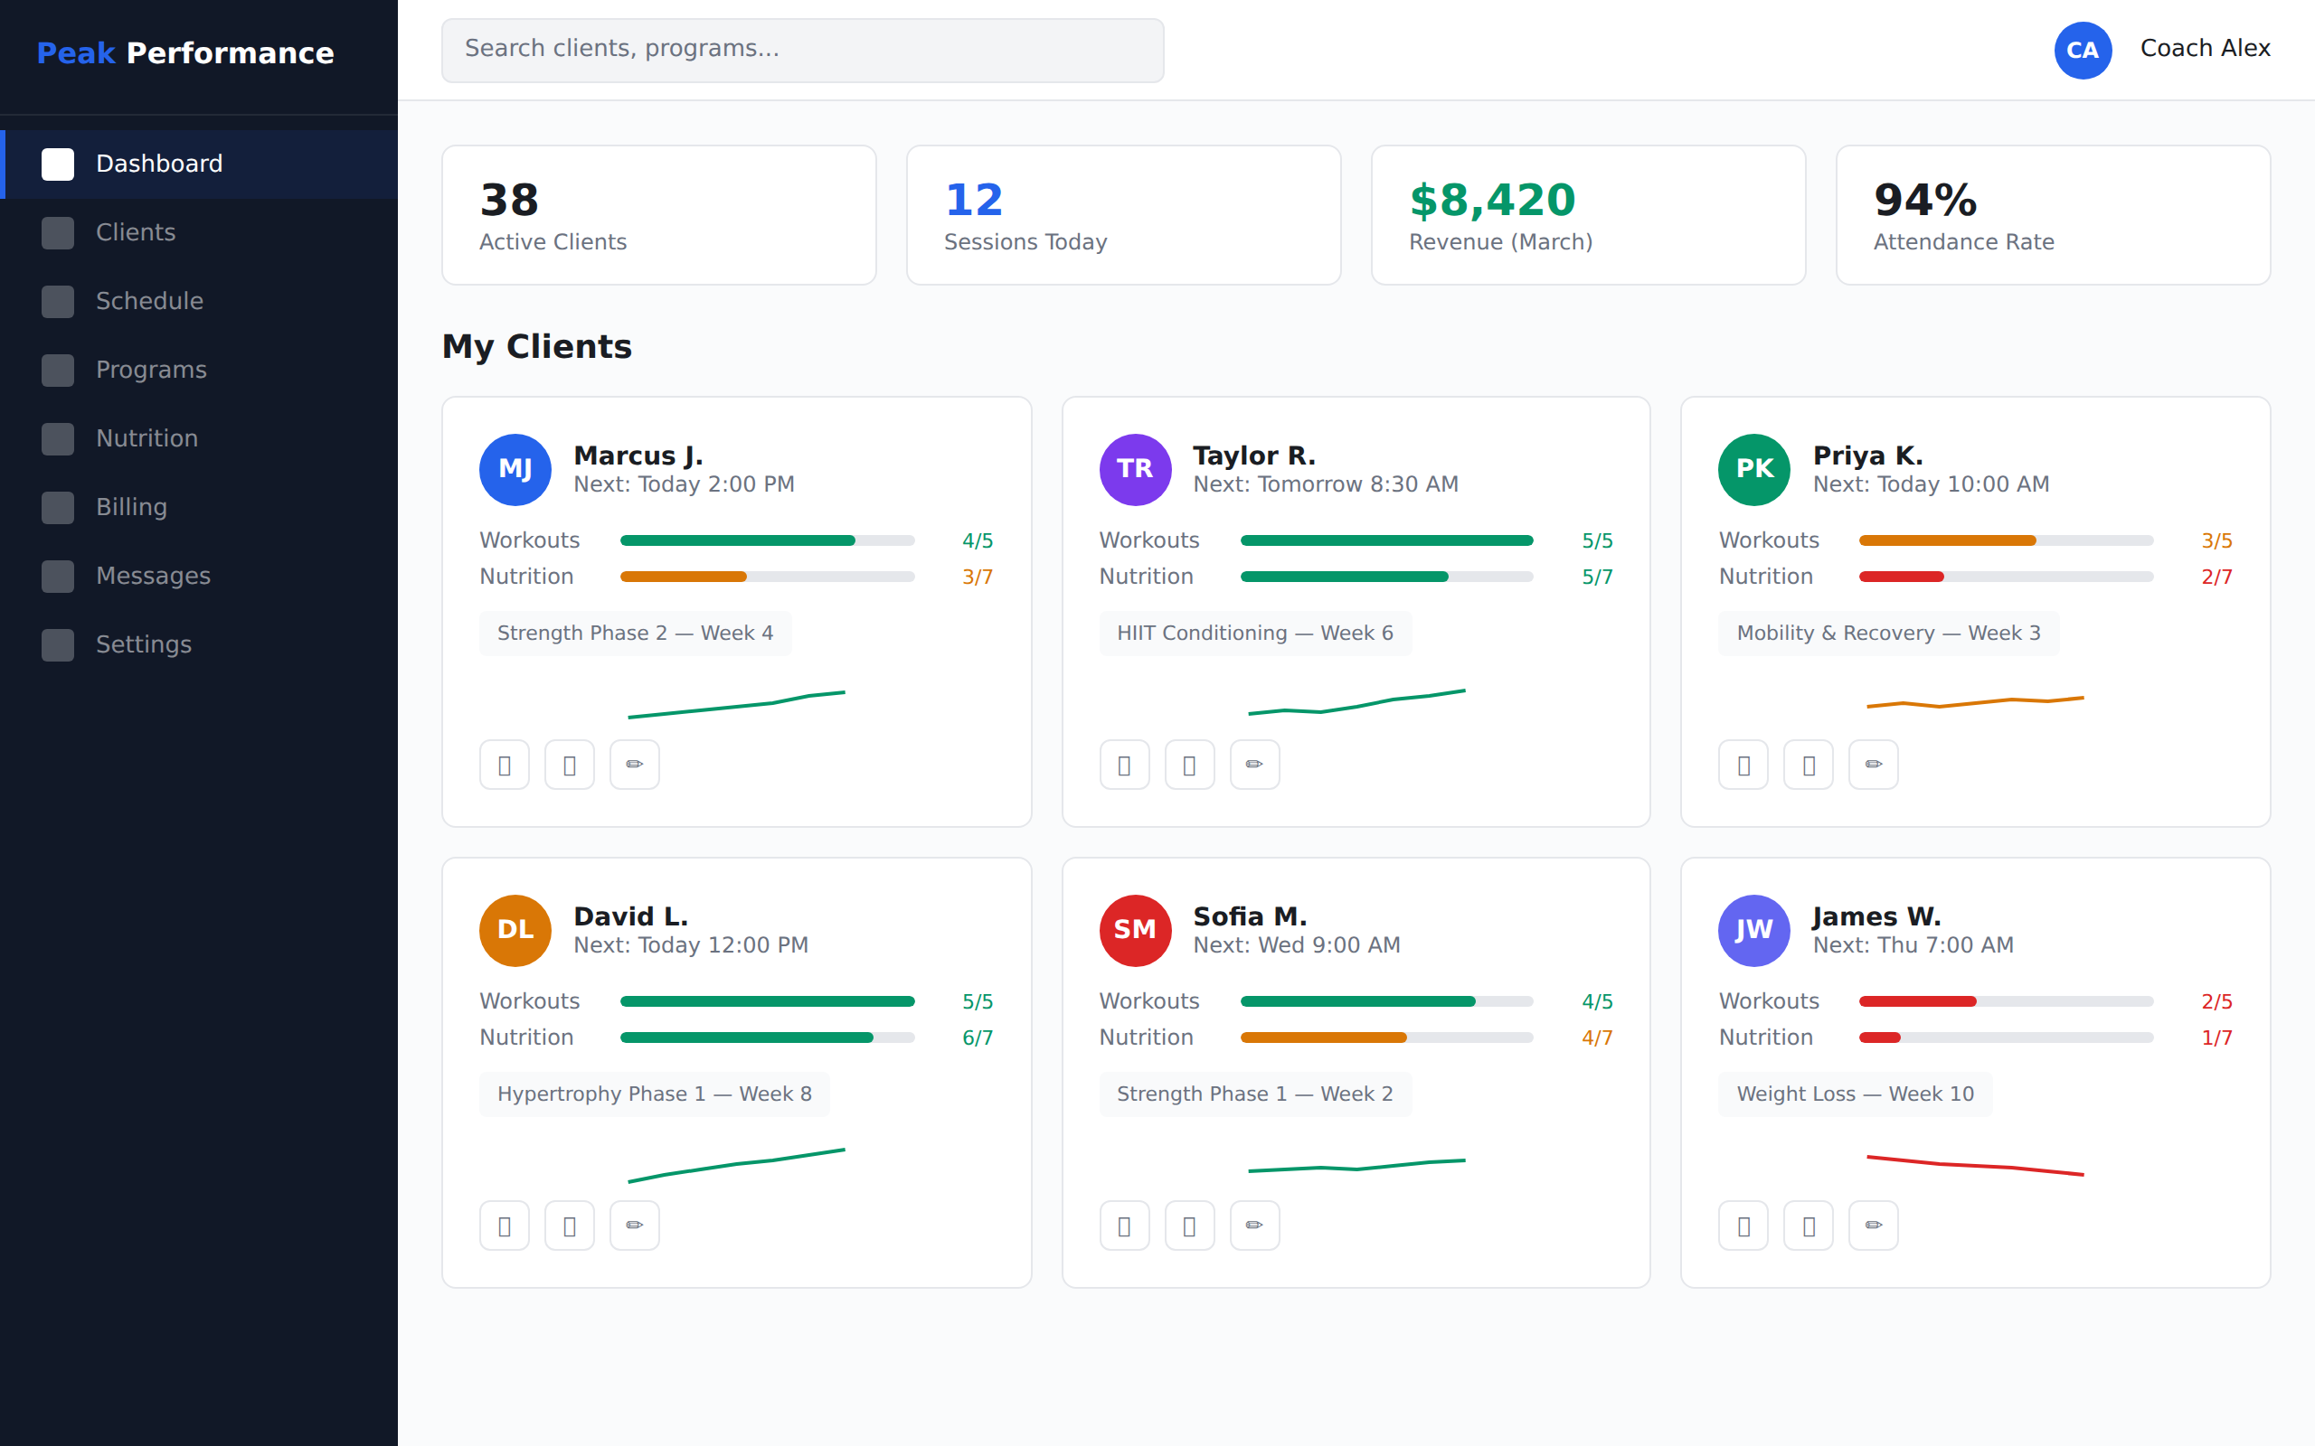Select Dashboard in the navigation menu
The image size is (2315, 1446).
[159, 164]
